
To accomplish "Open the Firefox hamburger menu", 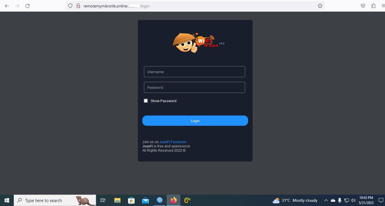I will (x=383, y=6).
